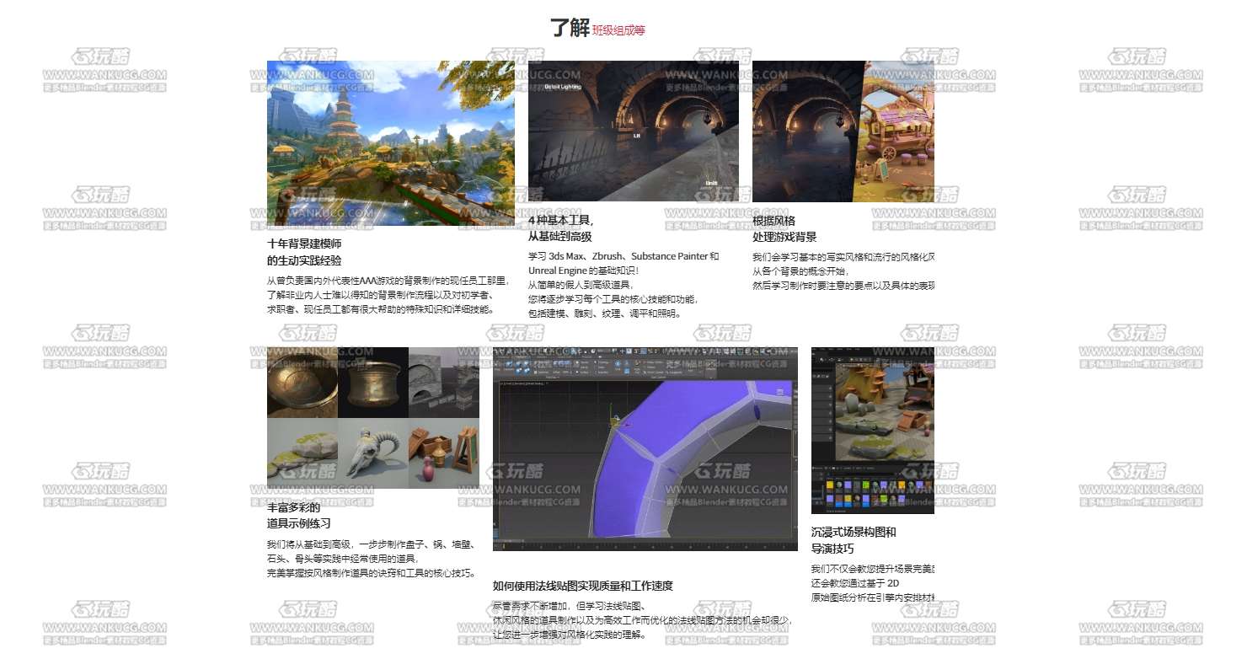Click the wooden crate and vase picture

coord(444,453)
